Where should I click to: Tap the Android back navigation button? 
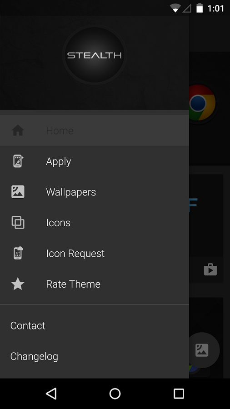click(51, 394)
